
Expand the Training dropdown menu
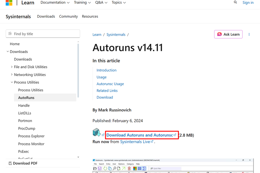coord(82,2)
